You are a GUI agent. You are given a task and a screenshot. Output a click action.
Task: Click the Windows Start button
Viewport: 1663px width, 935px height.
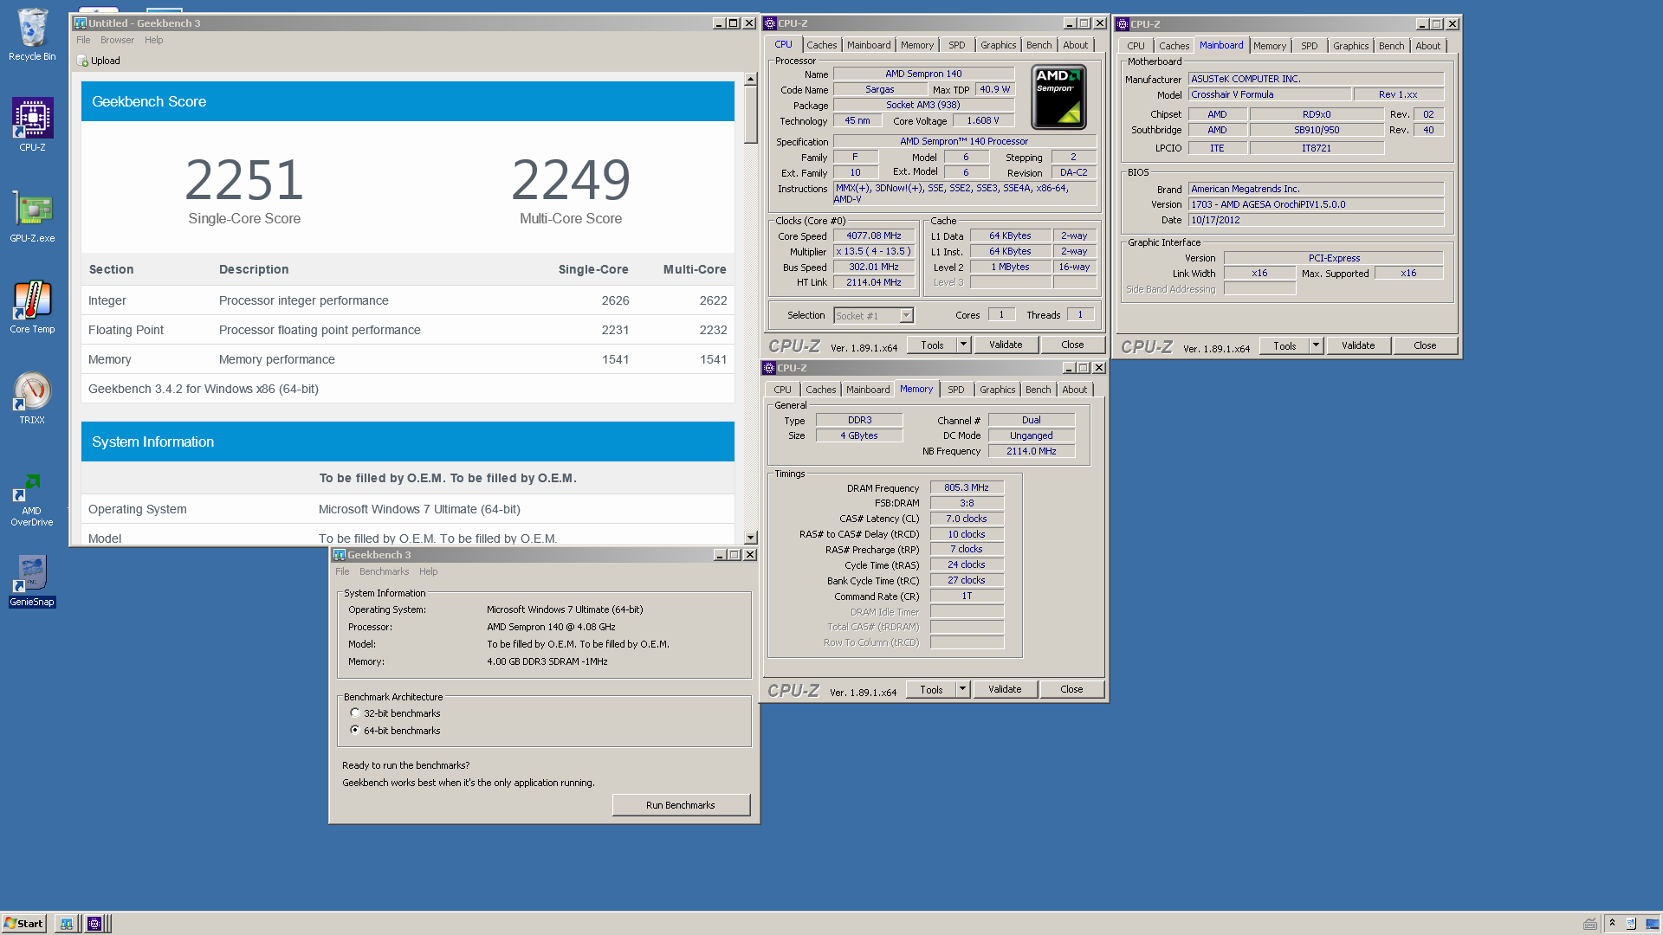23,924
